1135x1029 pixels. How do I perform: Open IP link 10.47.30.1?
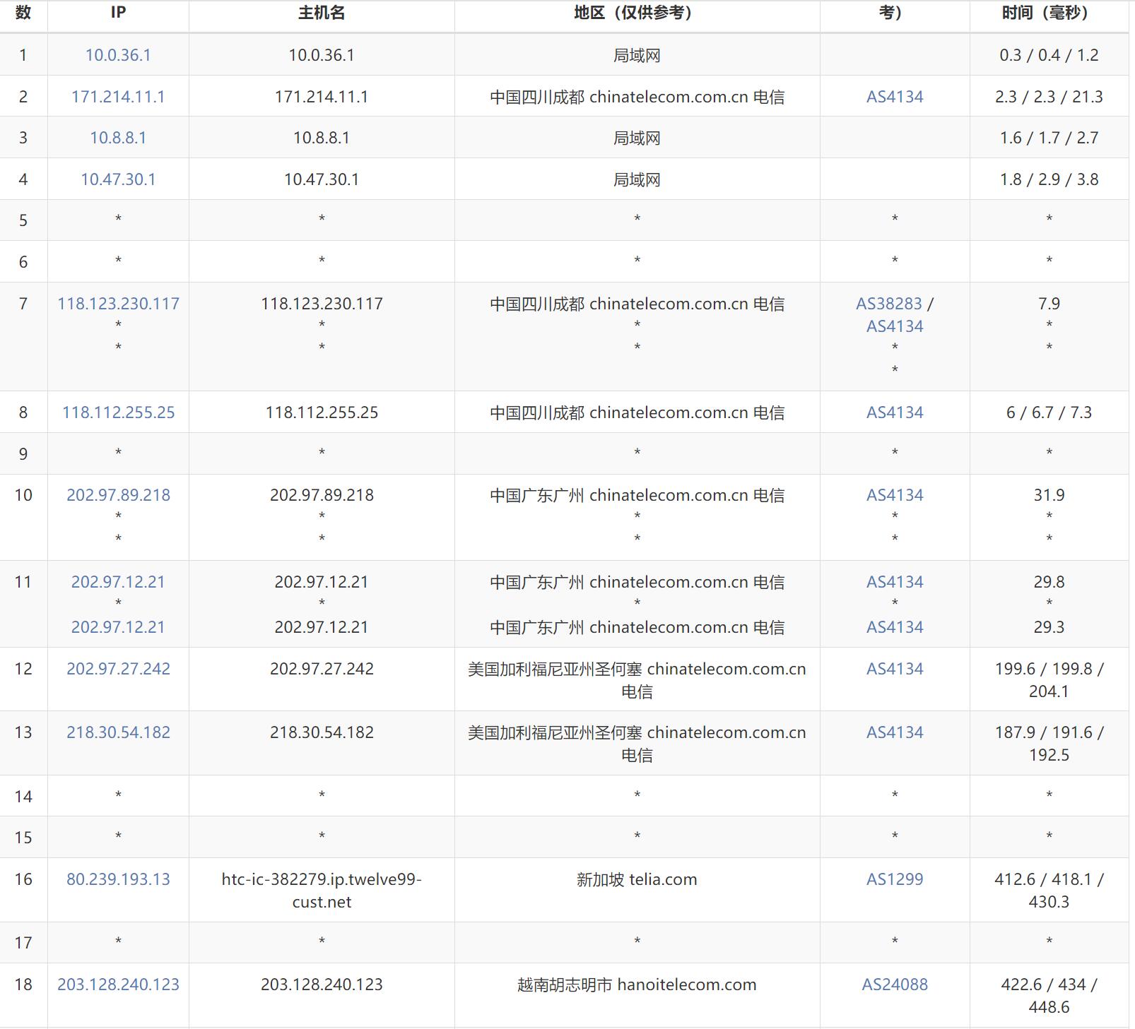pyautogui.click(x=118, y=179)
